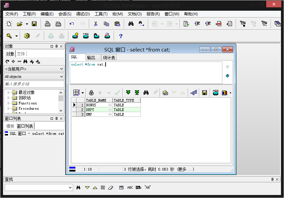This screenshot has height=198, width=284.
Task: Click the 输入搜索文档 search field
Action: point(34,84)
